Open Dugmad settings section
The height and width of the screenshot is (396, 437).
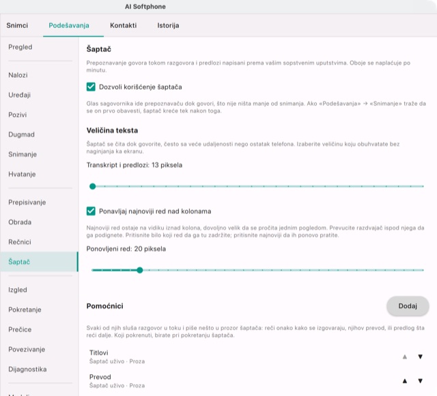[x=39, y=134]
